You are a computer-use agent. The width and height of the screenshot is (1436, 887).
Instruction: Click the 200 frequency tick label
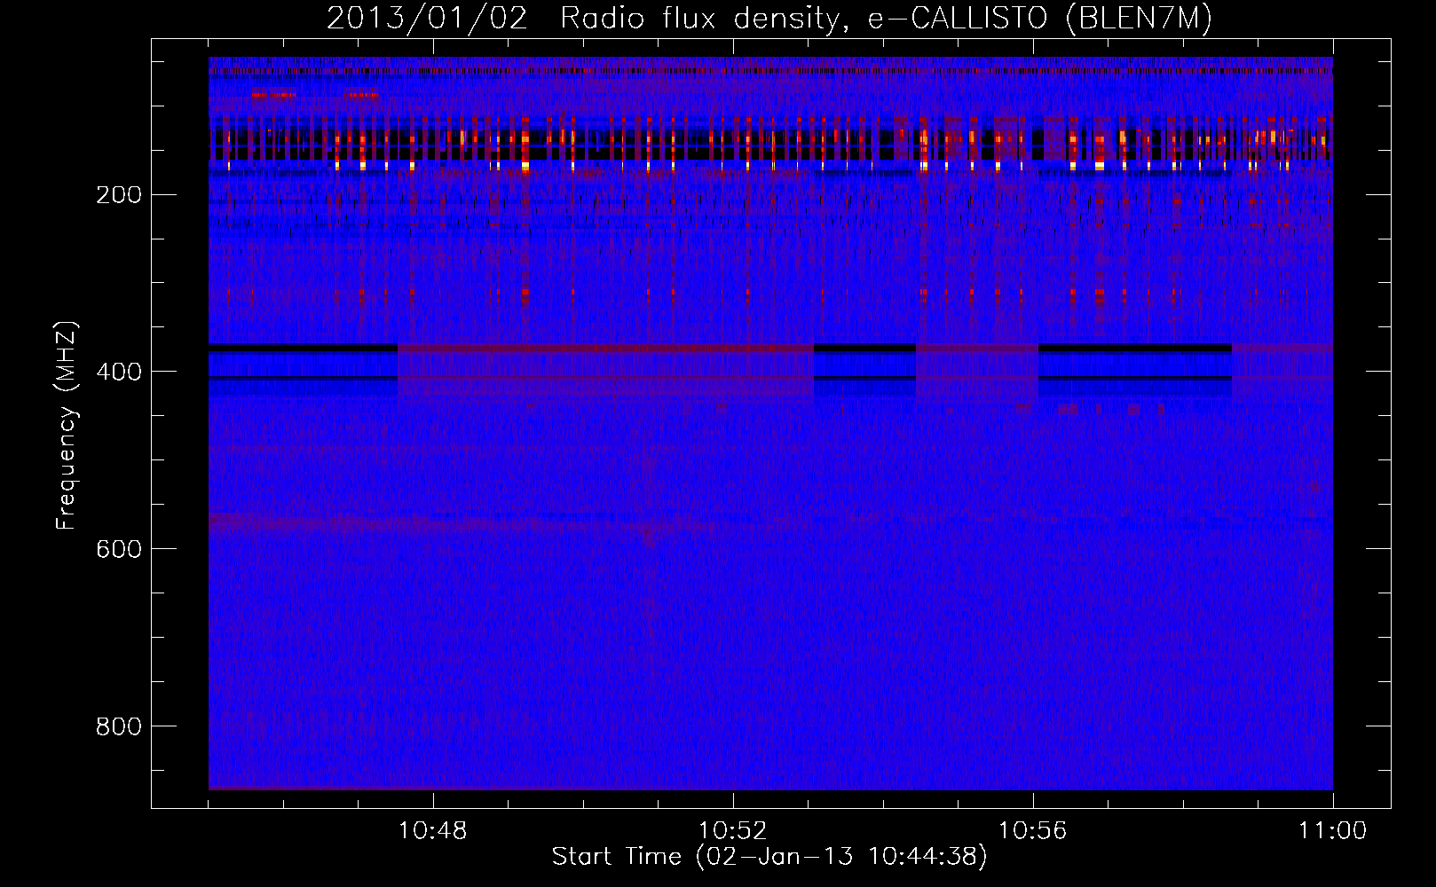[x=119, y=195]
